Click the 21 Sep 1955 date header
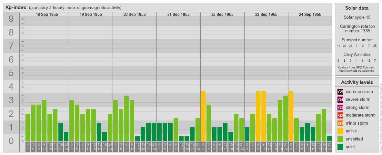This screenshot has height=155, width=382. point(178,15)
